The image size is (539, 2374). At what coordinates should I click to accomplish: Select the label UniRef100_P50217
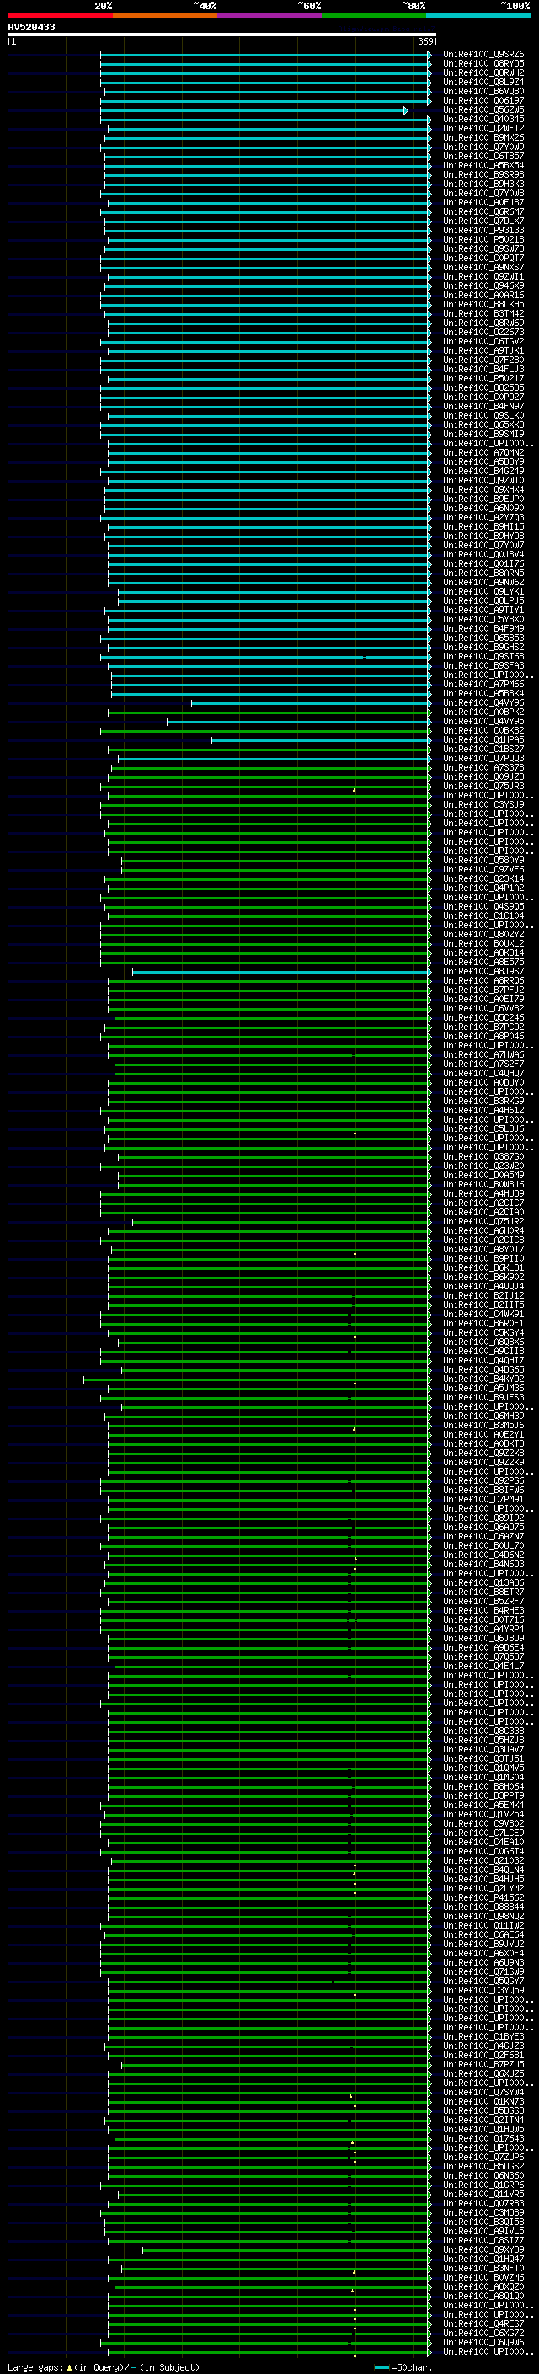tap(483, 378)
